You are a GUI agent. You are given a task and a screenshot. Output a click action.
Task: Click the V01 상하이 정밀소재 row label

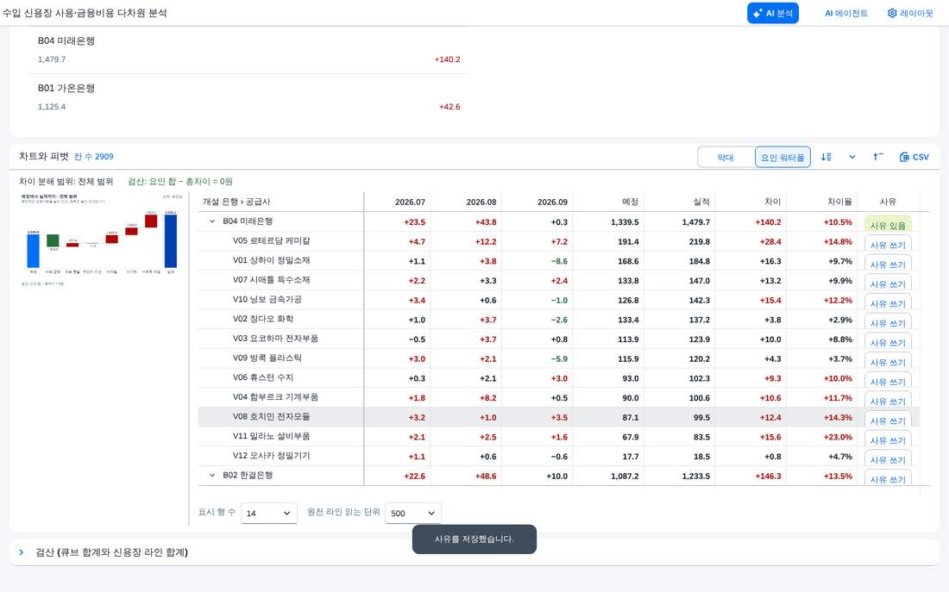coord(271,260)
